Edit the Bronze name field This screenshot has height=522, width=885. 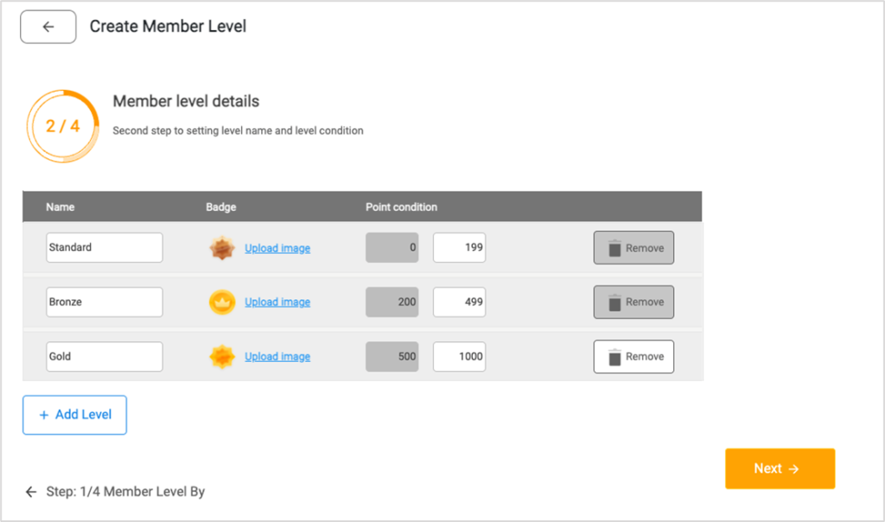[105, 302]
